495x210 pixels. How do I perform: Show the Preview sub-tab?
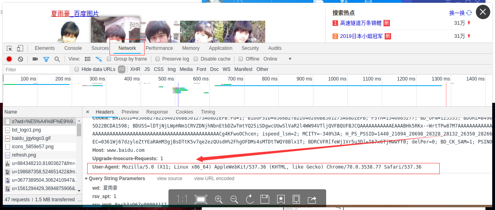tap(130, 112)
